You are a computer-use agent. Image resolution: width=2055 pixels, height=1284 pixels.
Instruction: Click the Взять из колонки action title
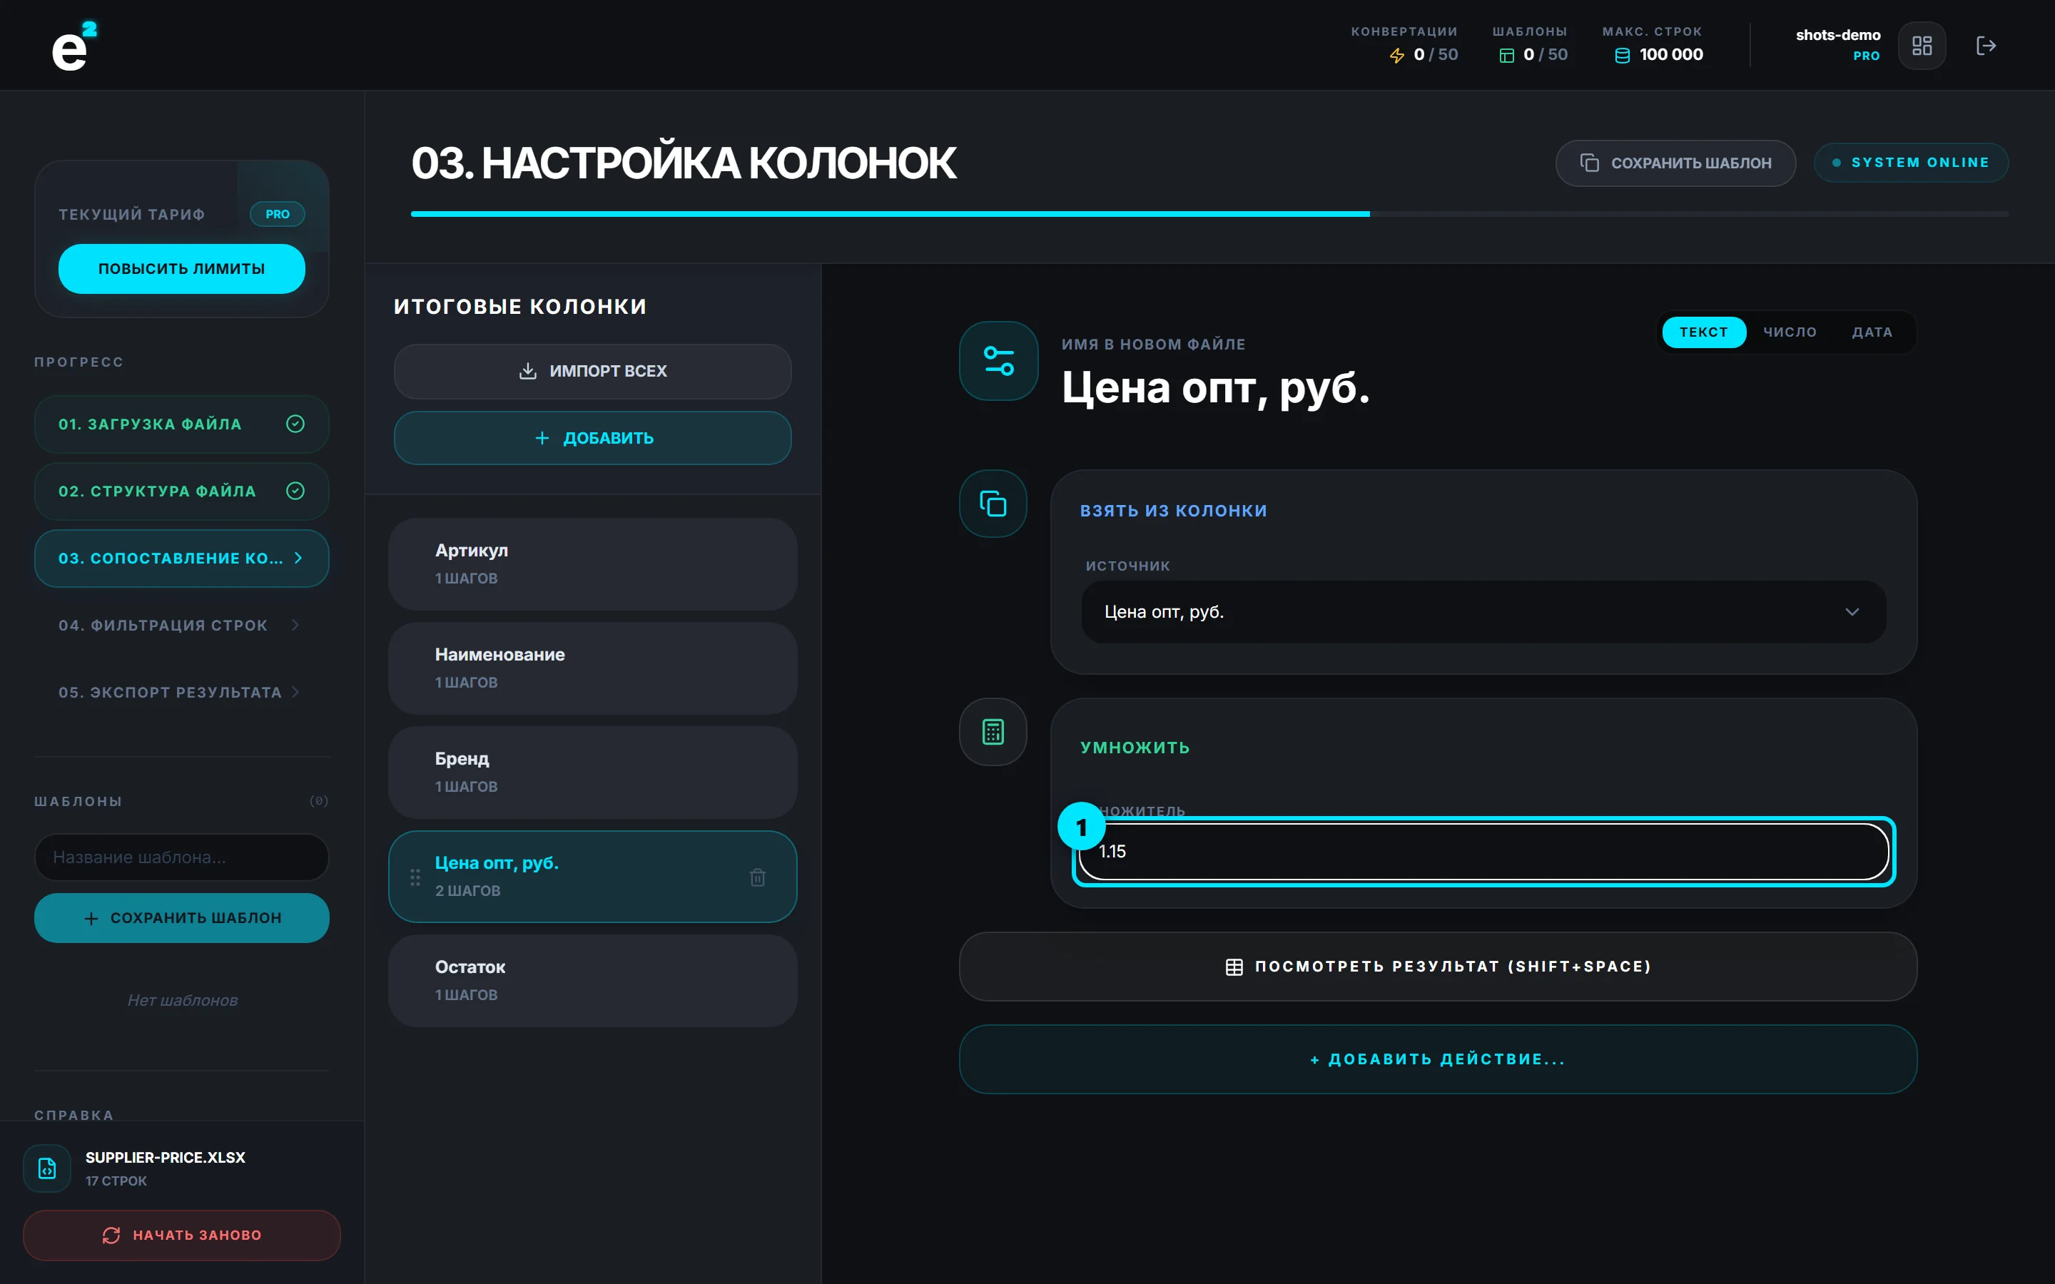[x=1174, y=510]
